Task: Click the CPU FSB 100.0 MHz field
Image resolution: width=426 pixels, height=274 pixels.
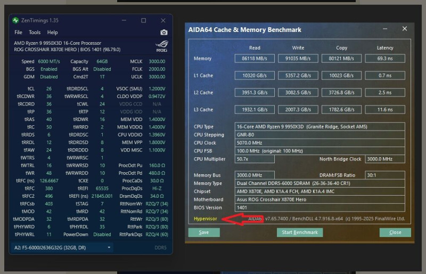Action: (x=320, y=151)
